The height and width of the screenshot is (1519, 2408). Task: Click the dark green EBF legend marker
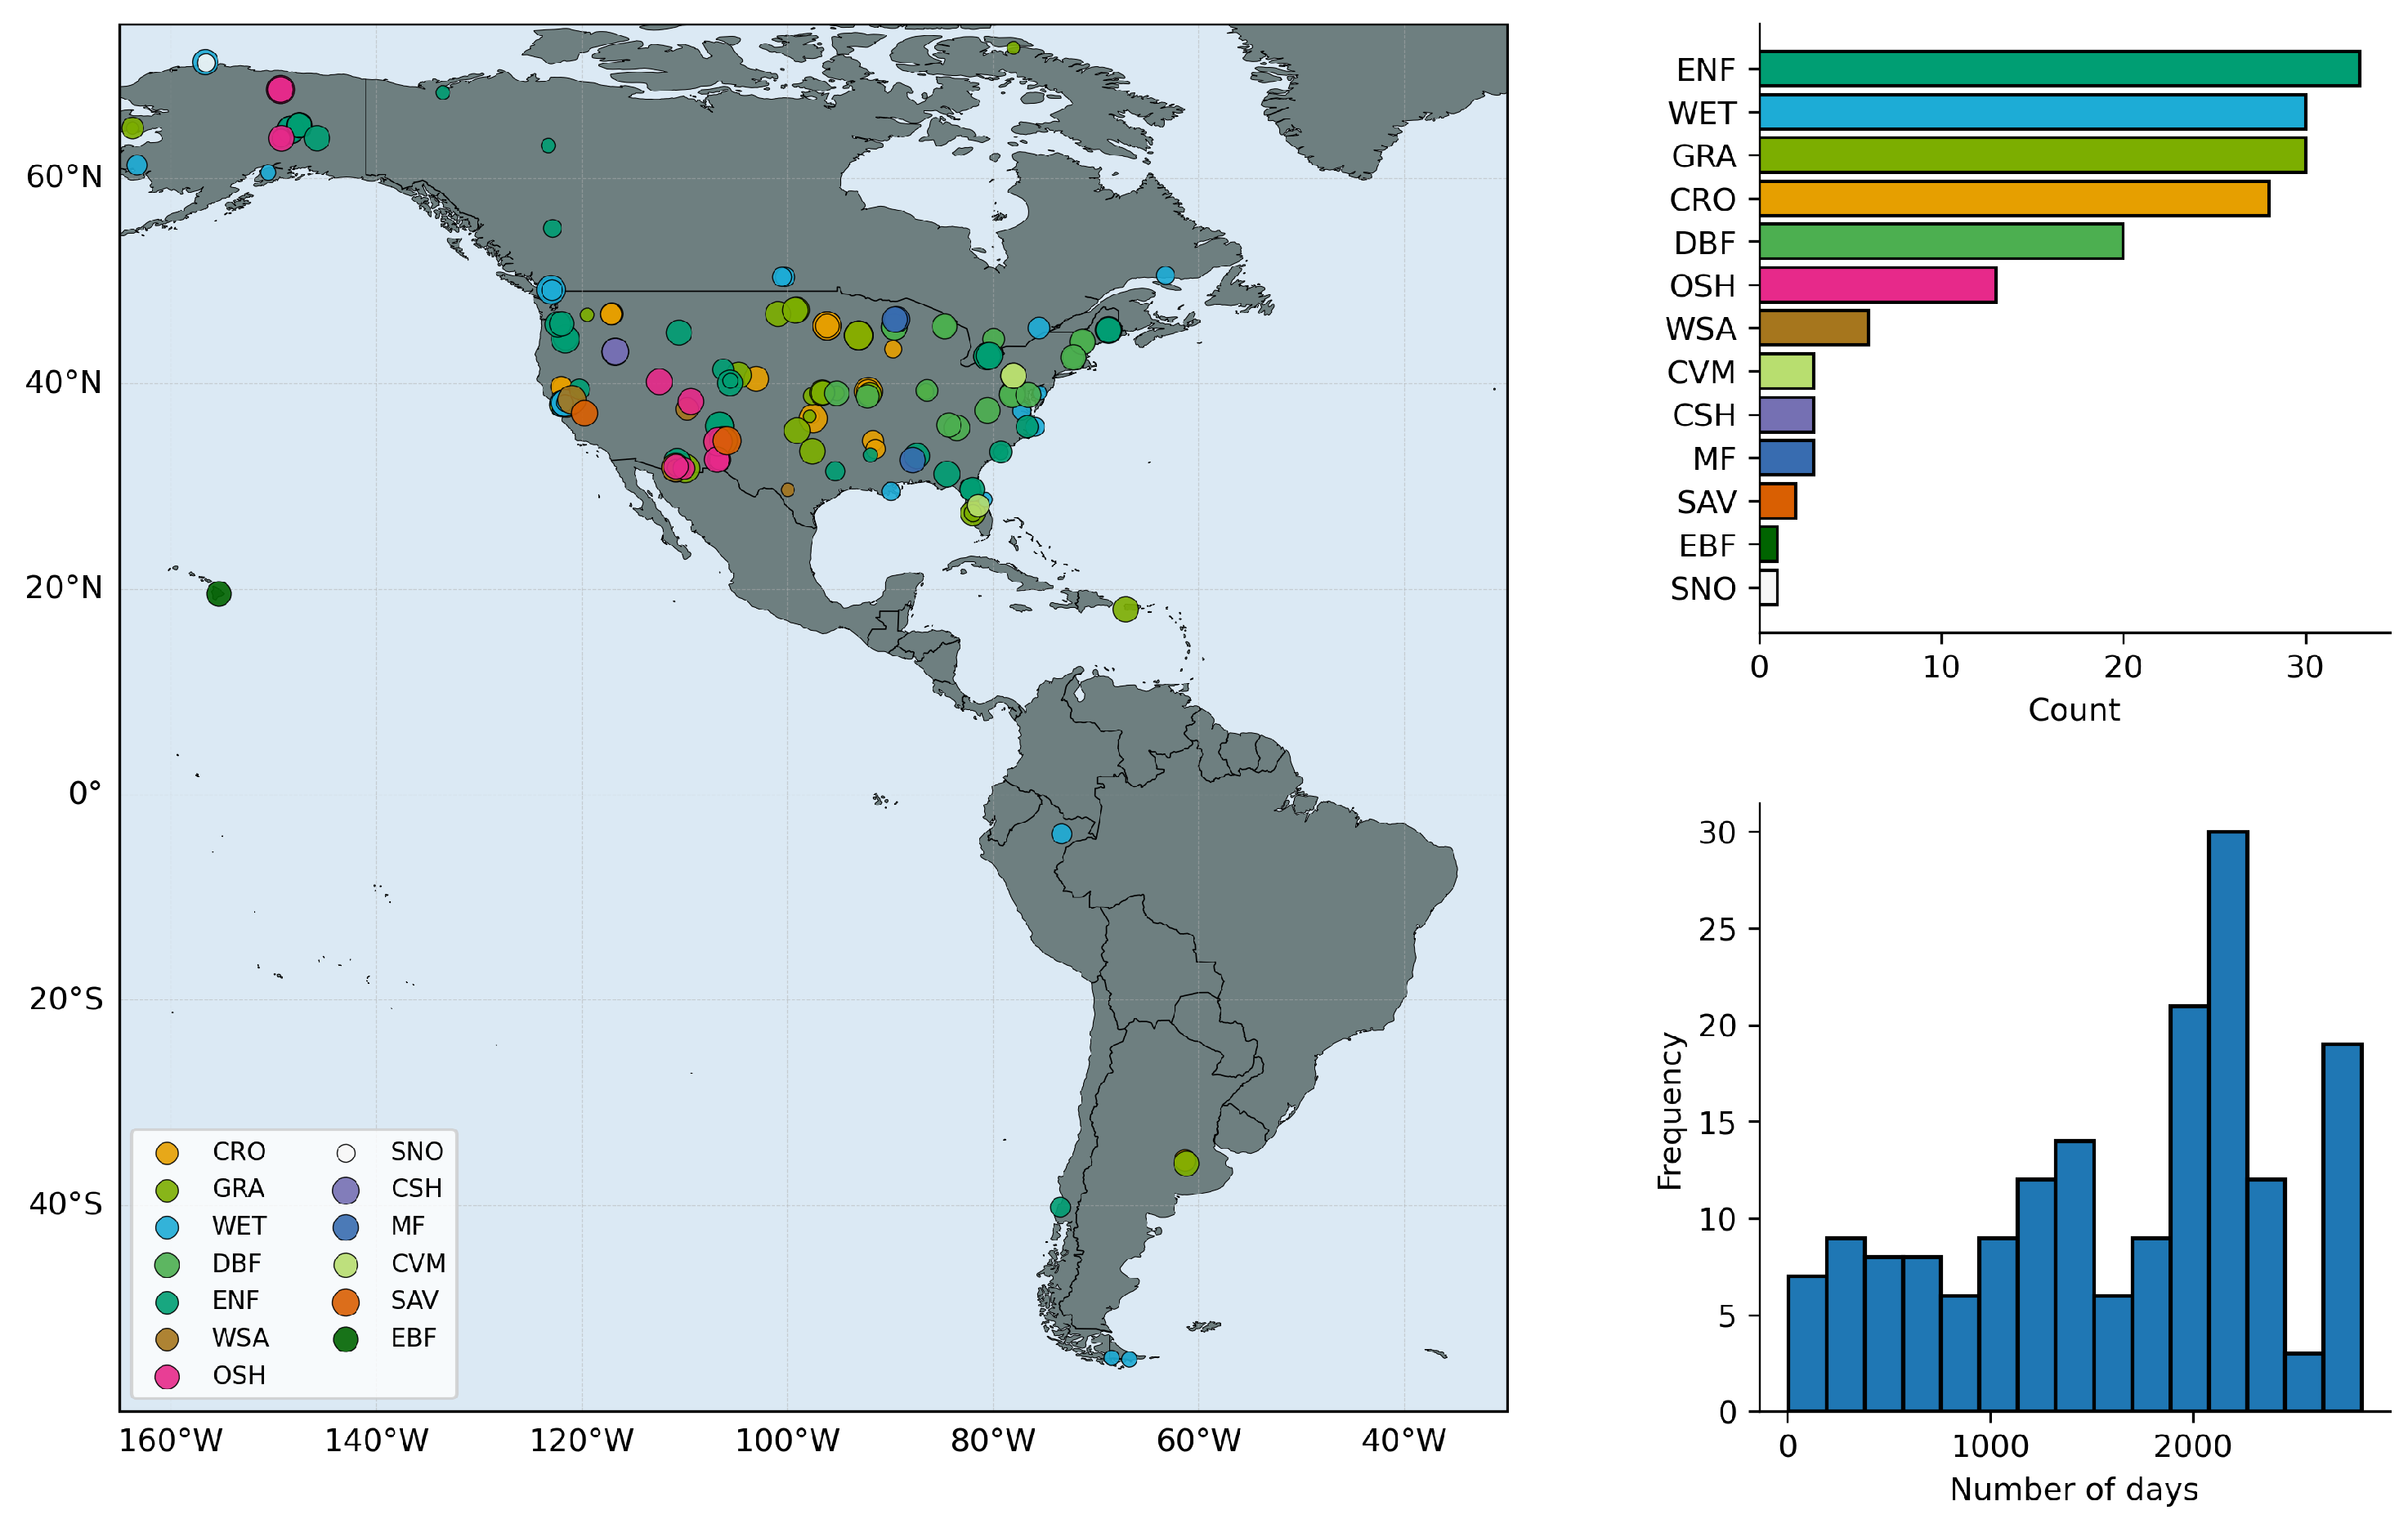tap(346, 1339)
